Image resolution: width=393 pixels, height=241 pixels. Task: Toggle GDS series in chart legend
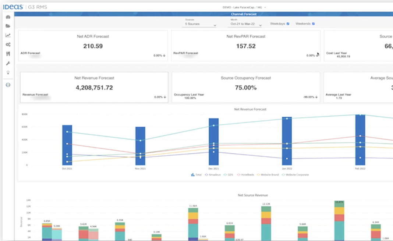[229, 175]
